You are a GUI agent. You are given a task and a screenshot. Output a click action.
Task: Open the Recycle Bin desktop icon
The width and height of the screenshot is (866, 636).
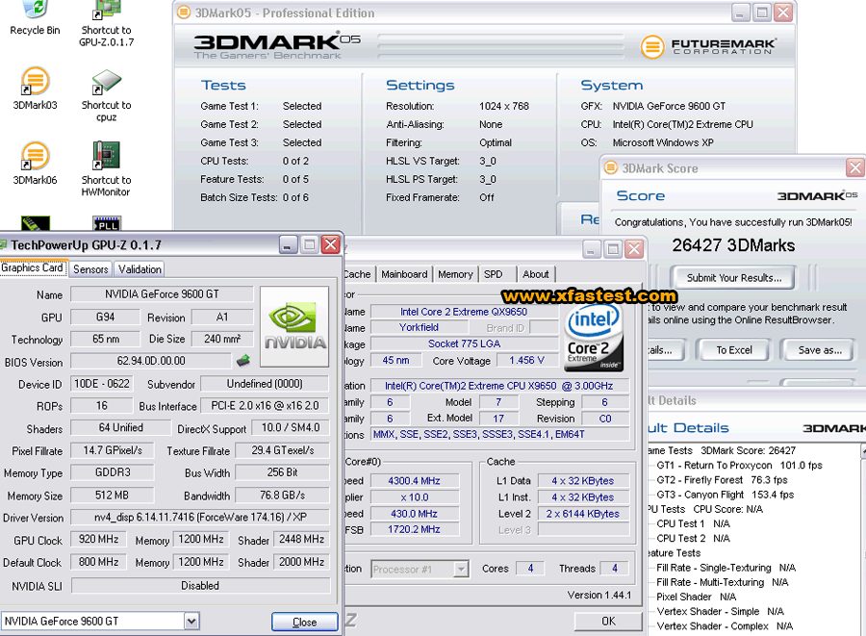tap(35, 18)
